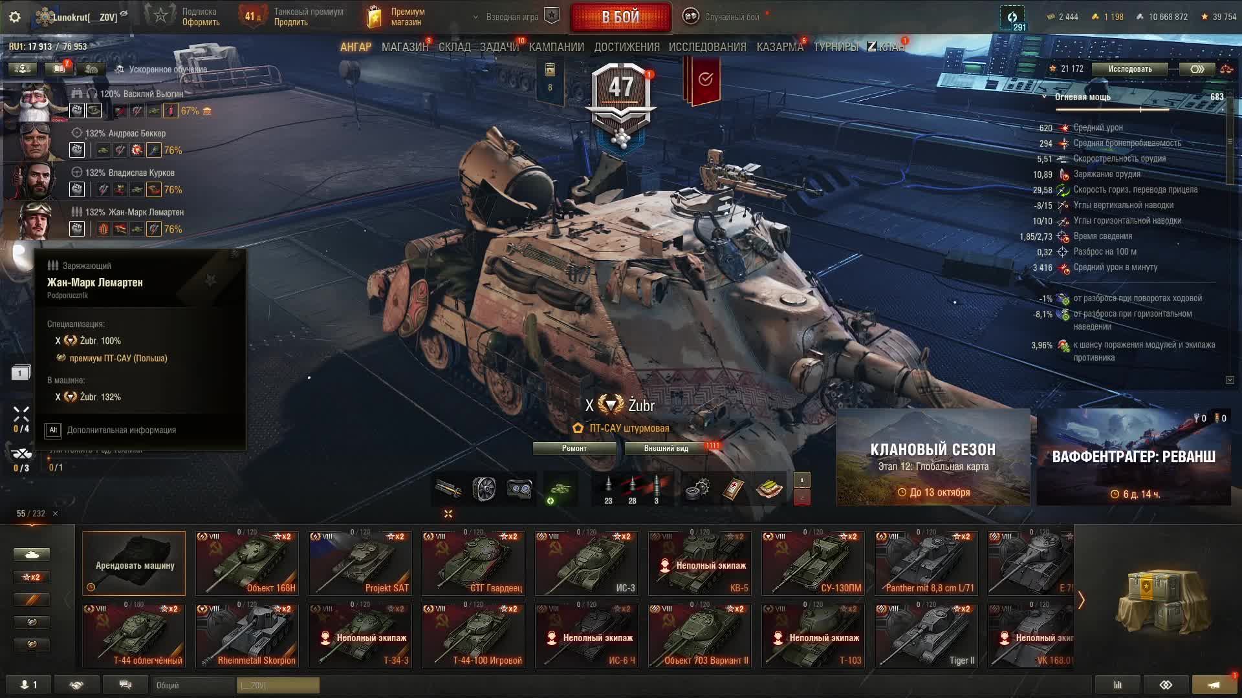Open the first aid kit consumable slot
The image size is (1242, 698).
733,489
